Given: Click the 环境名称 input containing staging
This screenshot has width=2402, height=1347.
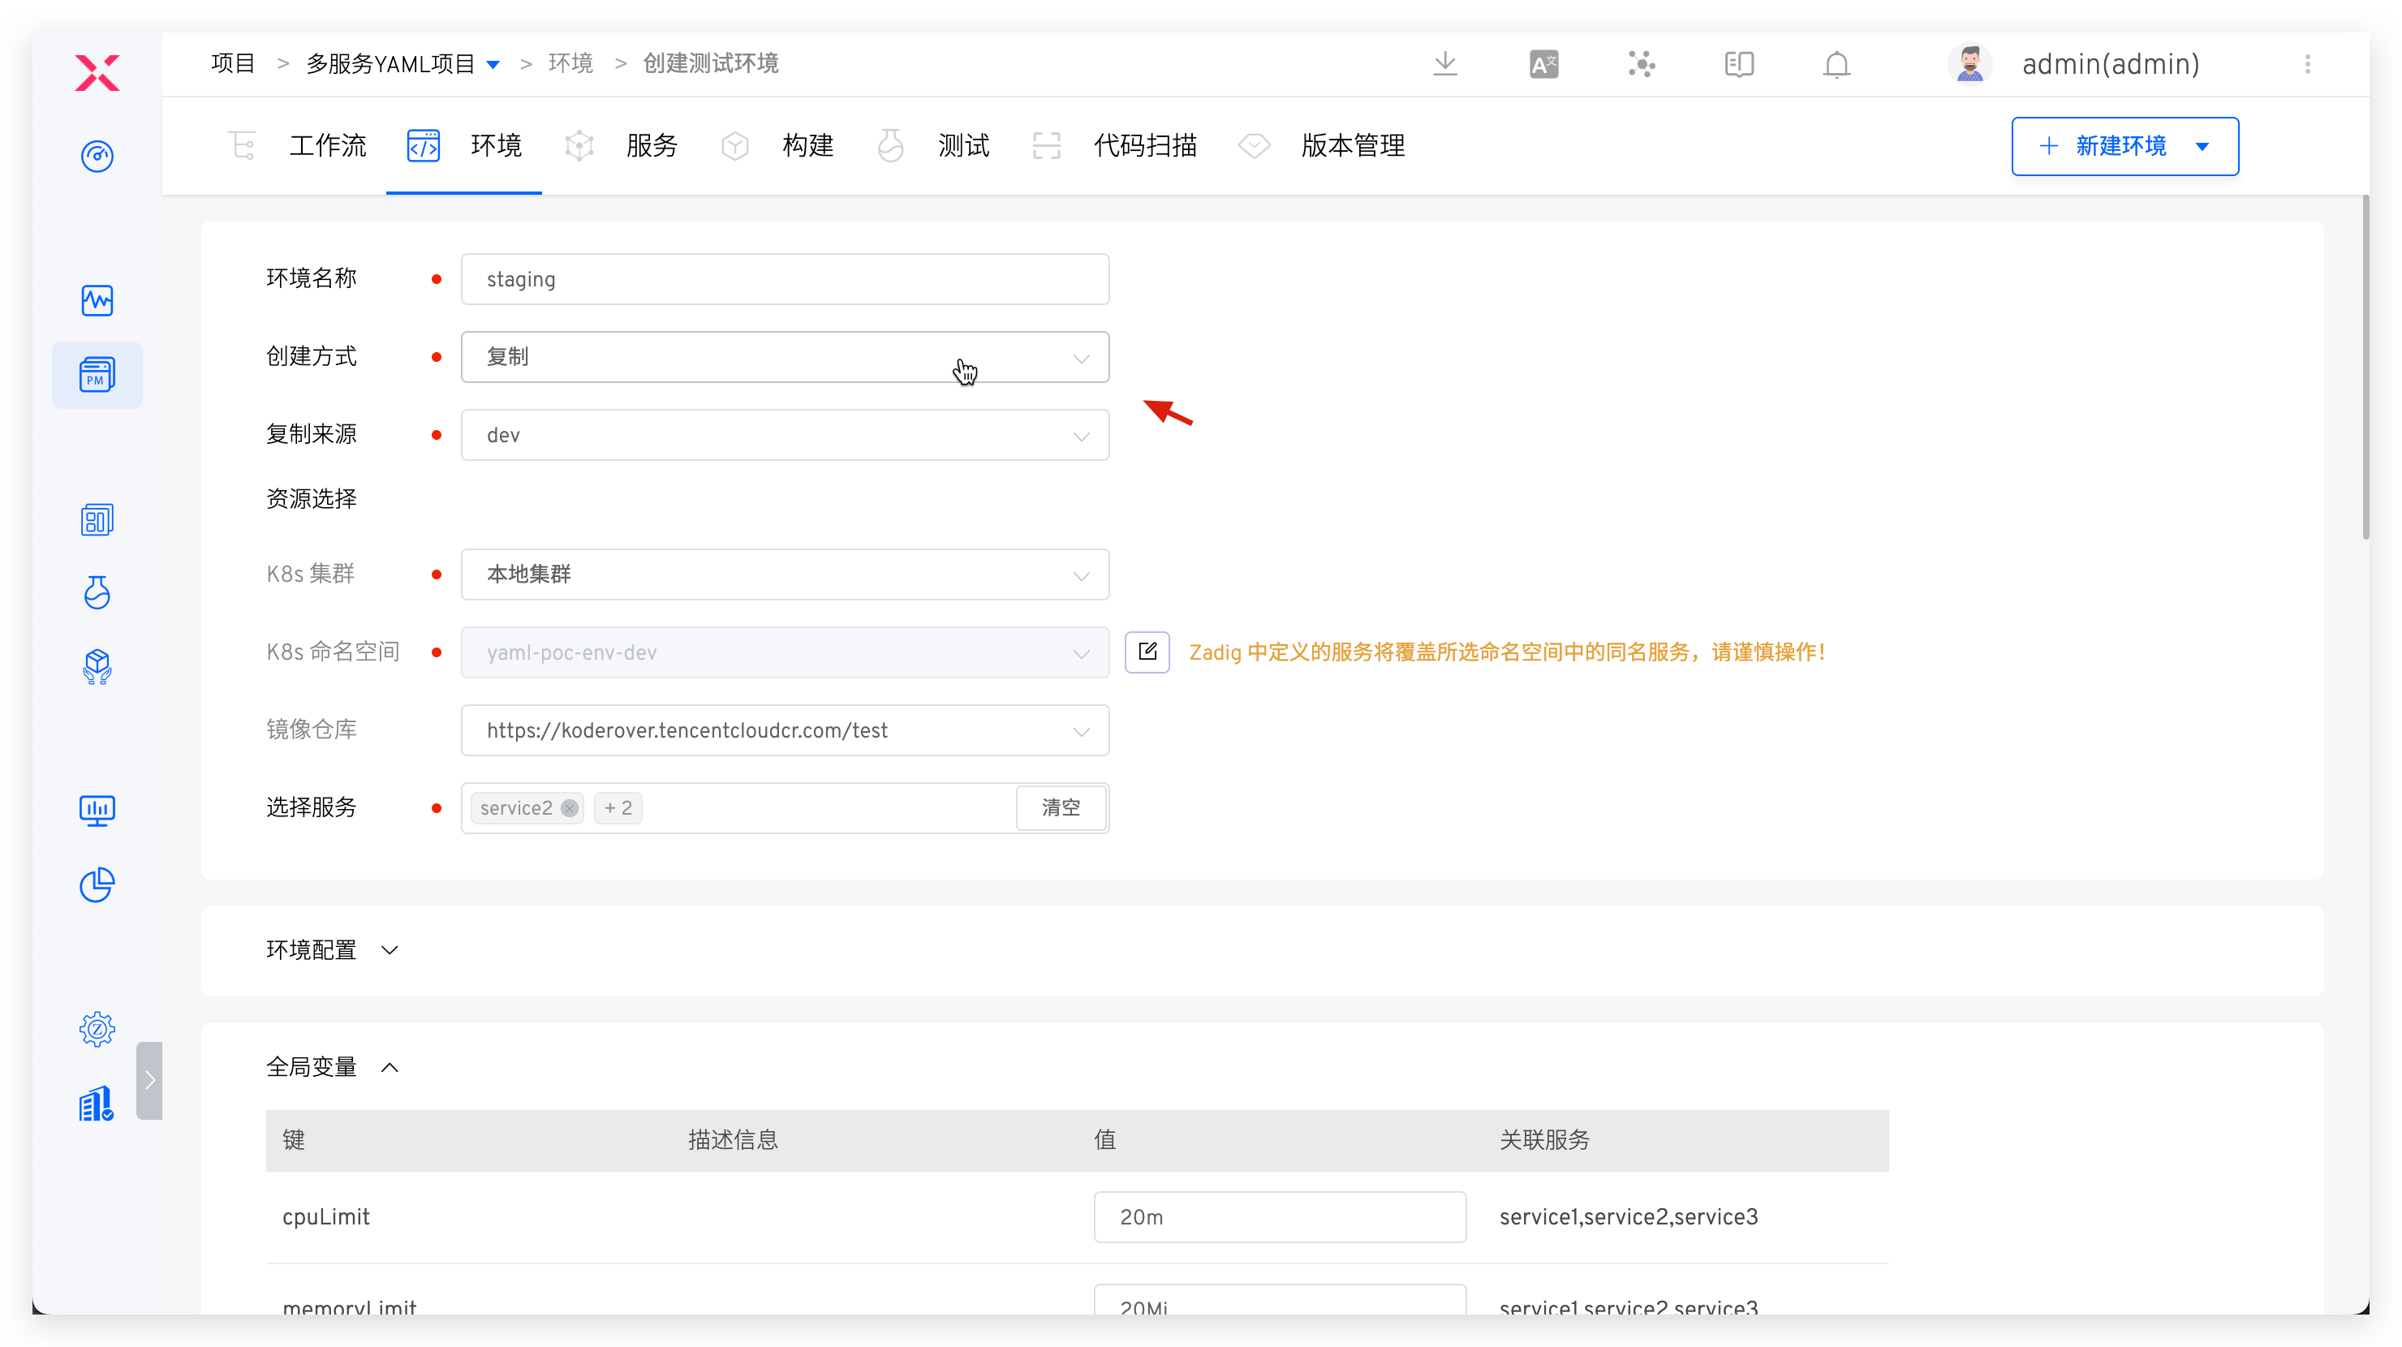Looking at the screenshot, I should pyautogui.click(x=784, y=280).
